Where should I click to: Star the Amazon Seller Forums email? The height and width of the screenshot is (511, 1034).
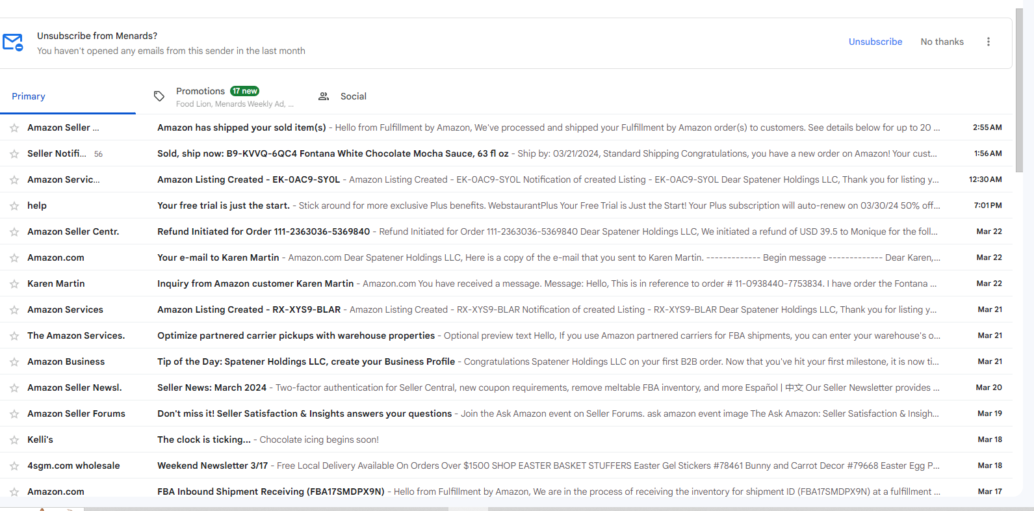pos(14,414)
